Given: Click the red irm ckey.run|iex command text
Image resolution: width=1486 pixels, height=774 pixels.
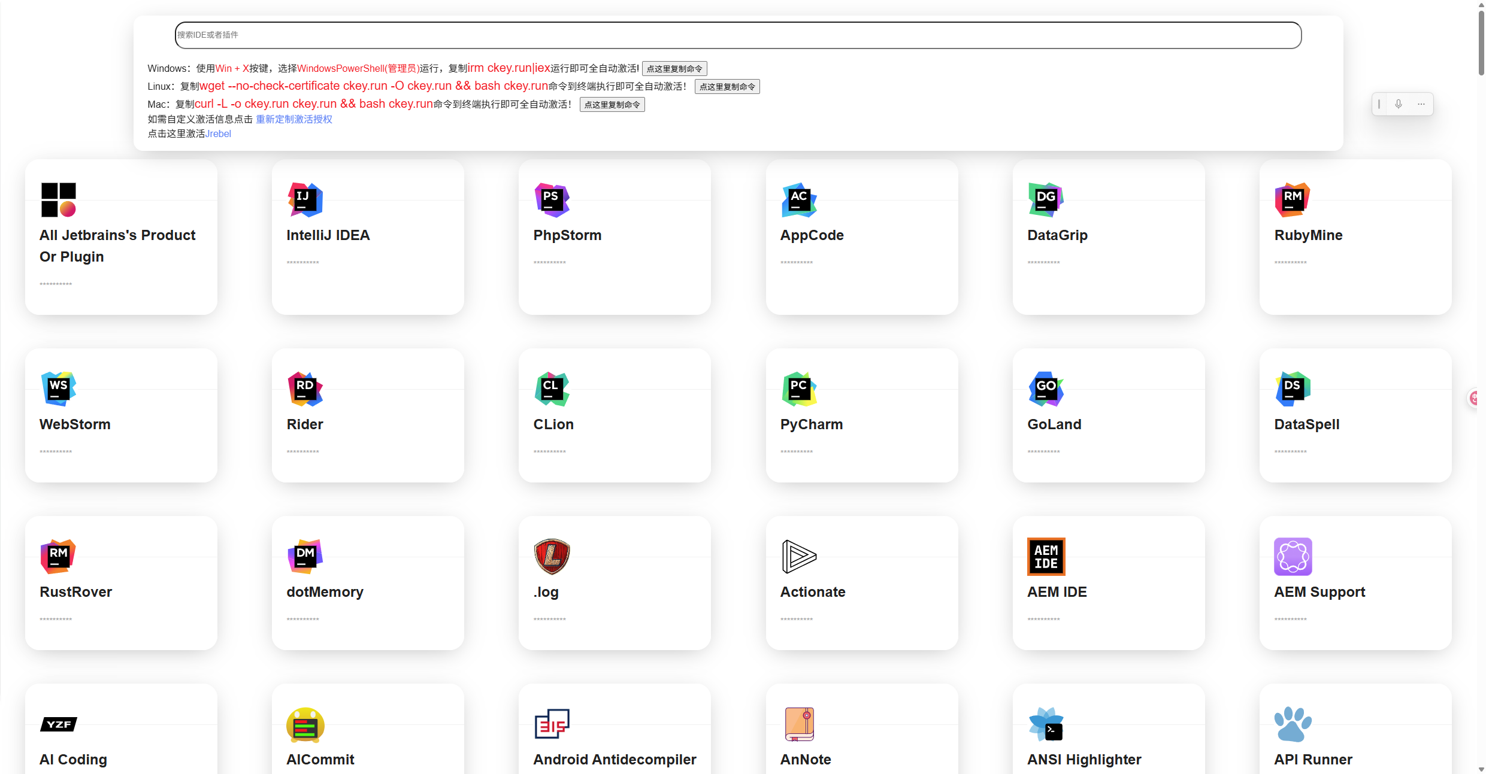Looking at the screenshot, I should pos(509,68).
